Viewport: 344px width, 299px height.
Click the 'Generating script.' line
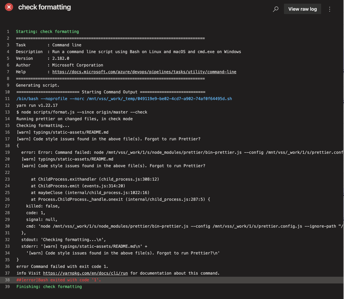point(37,85)
